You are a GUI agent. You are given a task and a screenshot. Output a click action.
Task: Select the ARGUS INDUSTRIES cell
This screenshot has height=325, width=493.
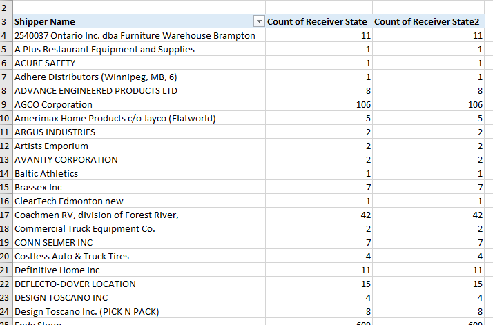pyautogui.click(x=139, y=132)
